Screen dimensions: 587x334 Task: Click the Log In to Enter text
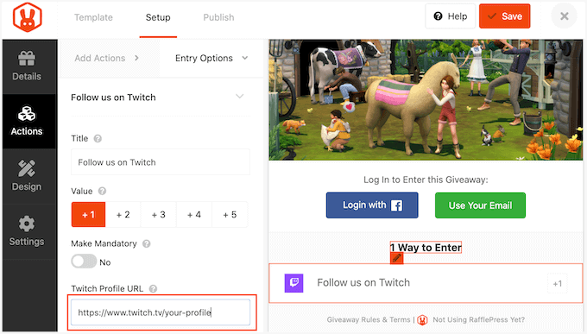(x=426, y=180)
